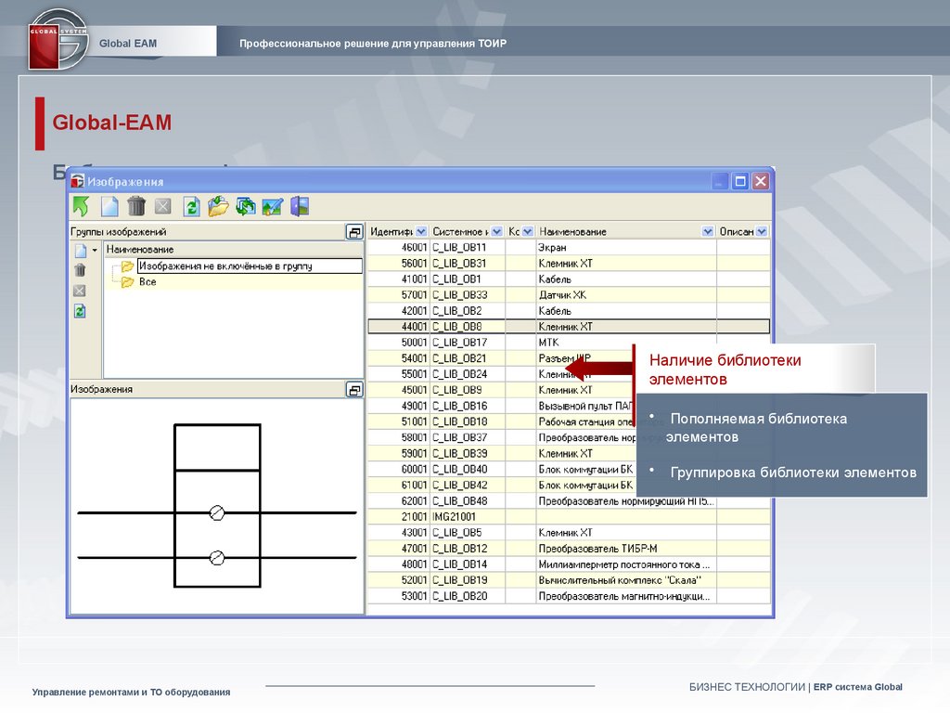950x713 pixels.
Task: Click the trash can delete icon in main toolbar
Action: 136,206
